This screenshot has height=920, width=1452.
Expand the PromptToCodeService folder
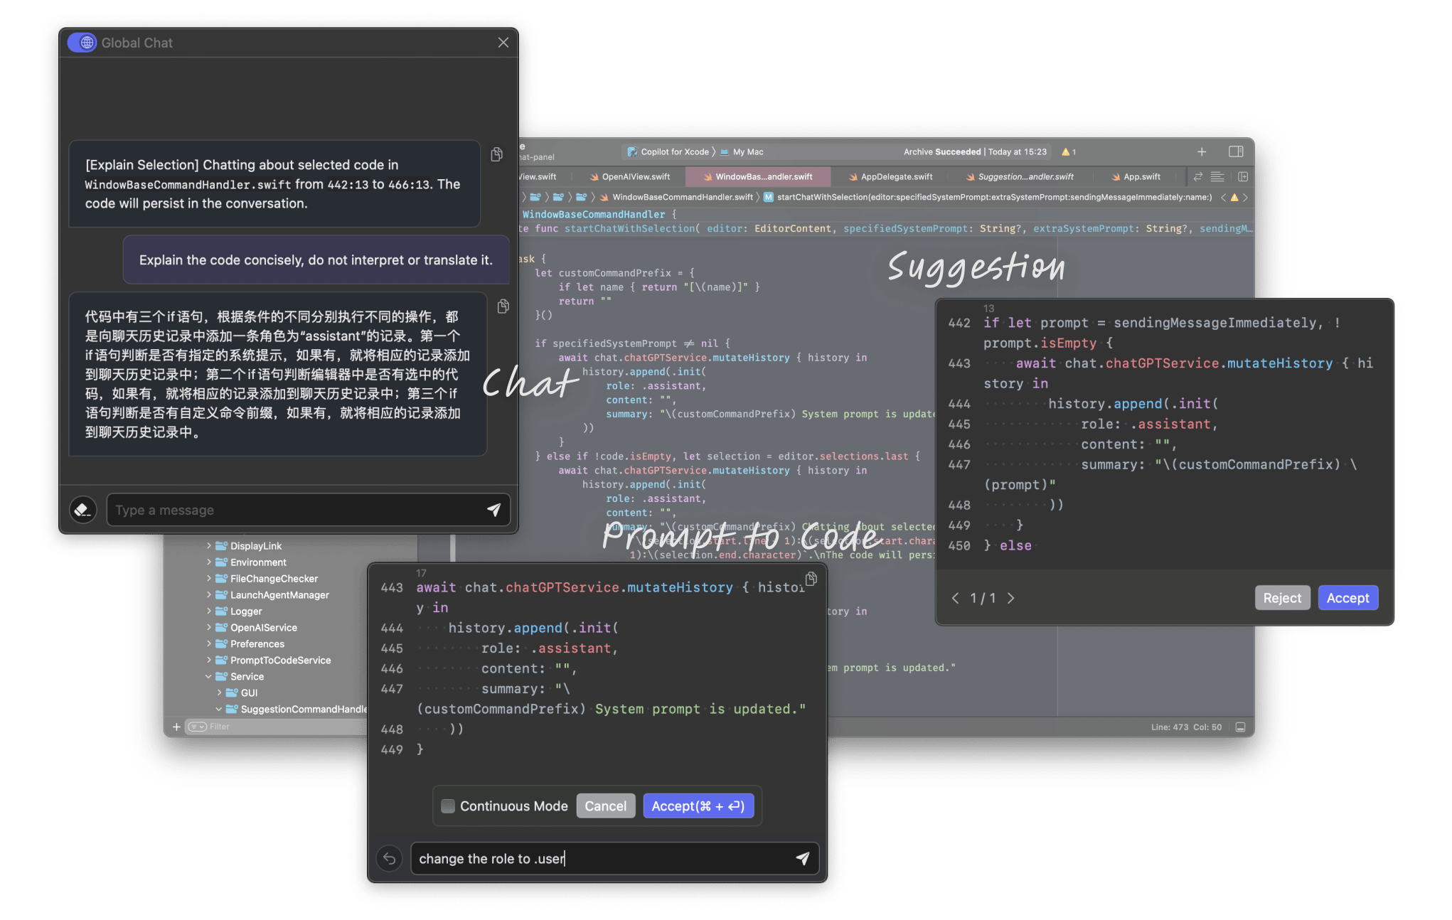pos(209,660)
